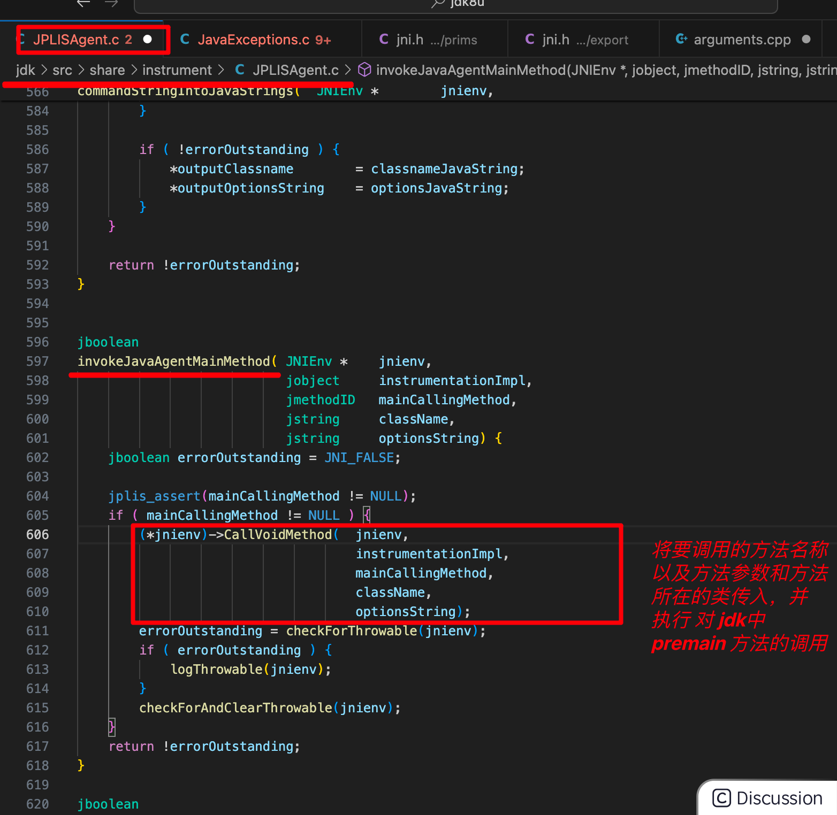Click line number 606 in gutter
The height and width of the screenshot is (815, 837).
[37, 534]
